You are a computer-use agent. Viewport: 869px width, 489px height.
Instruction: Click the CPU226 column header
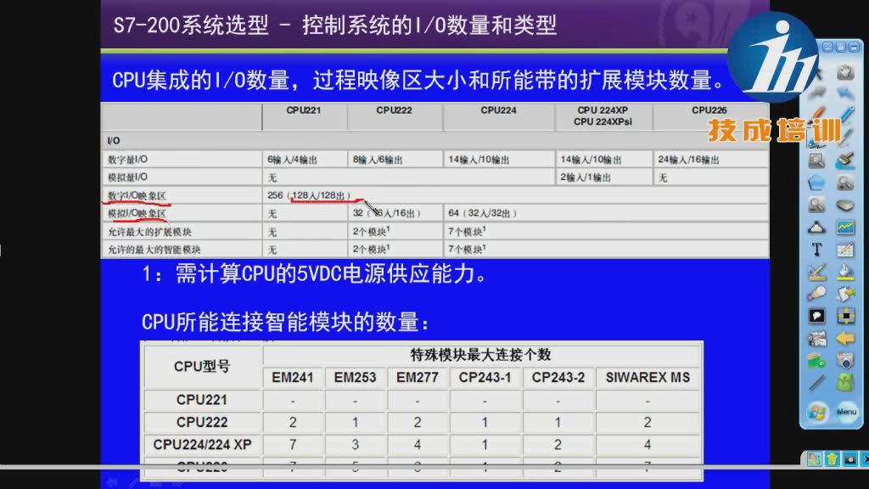click(x=709, y=110)
